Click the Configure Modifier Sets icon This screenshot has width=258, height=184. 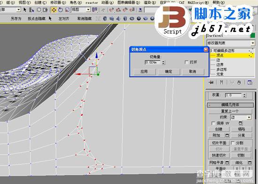(250, 82)
